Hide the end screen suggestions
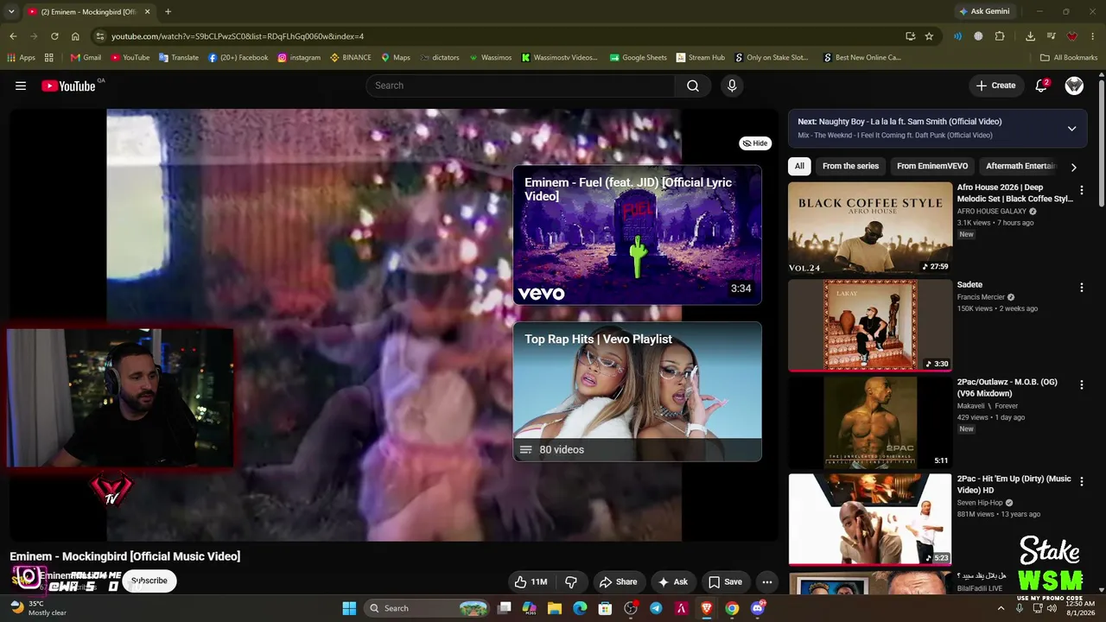Viewport: 1106px width, 622px height. coord(755,143)
